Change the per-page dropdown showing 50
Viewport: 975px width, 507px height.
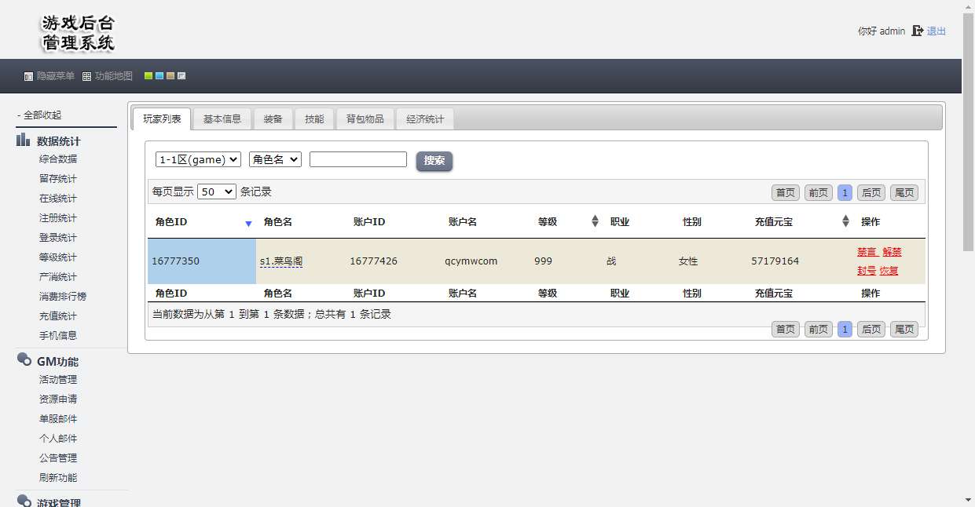[x=216, y=191]
